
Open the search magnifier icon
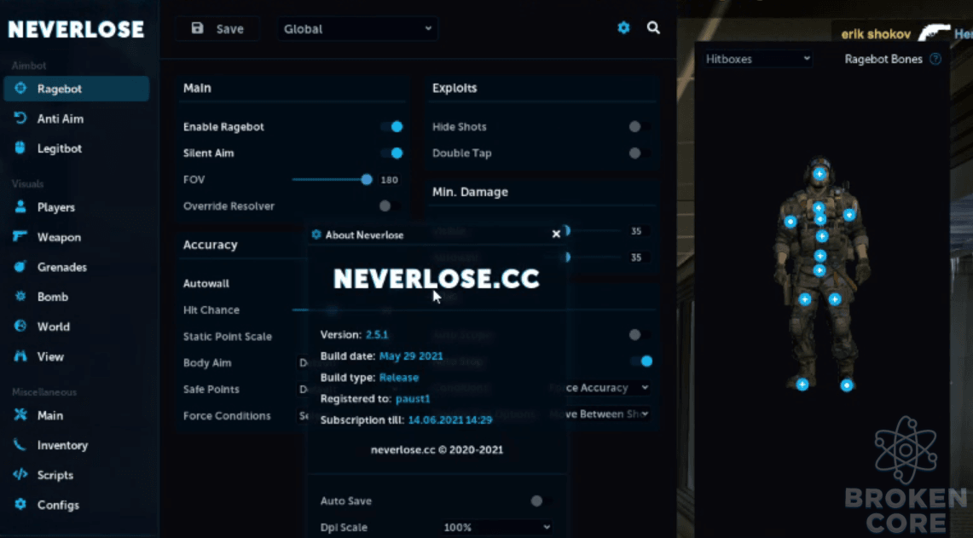click(653, 28)
